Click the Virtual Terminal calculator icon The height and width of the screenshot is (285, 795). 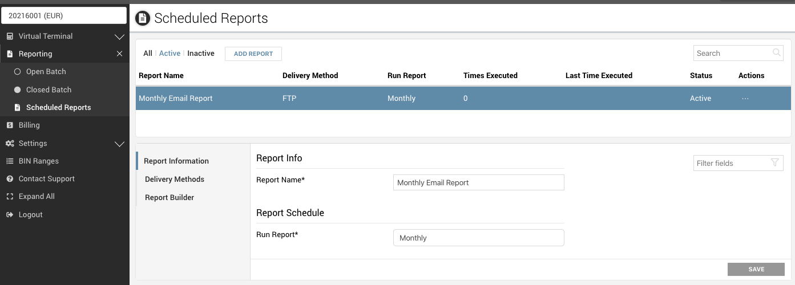coord(10,36)
